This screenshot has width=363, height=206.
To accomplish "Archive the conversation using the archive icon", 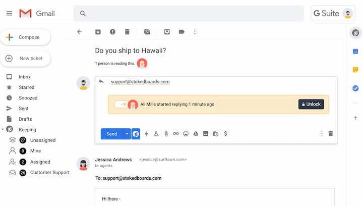I will pos(98,32).
